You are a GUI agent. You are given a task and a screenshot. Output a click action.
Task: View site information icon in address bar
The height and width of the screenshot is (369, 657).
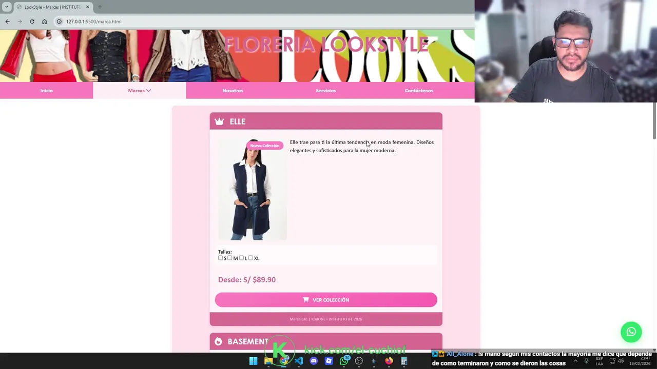pos(59,22)
